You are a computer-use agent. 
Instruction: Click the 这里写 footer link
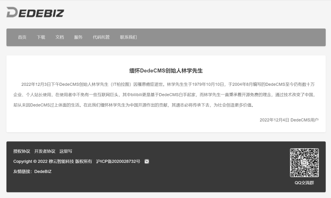(x=66, y=151)
